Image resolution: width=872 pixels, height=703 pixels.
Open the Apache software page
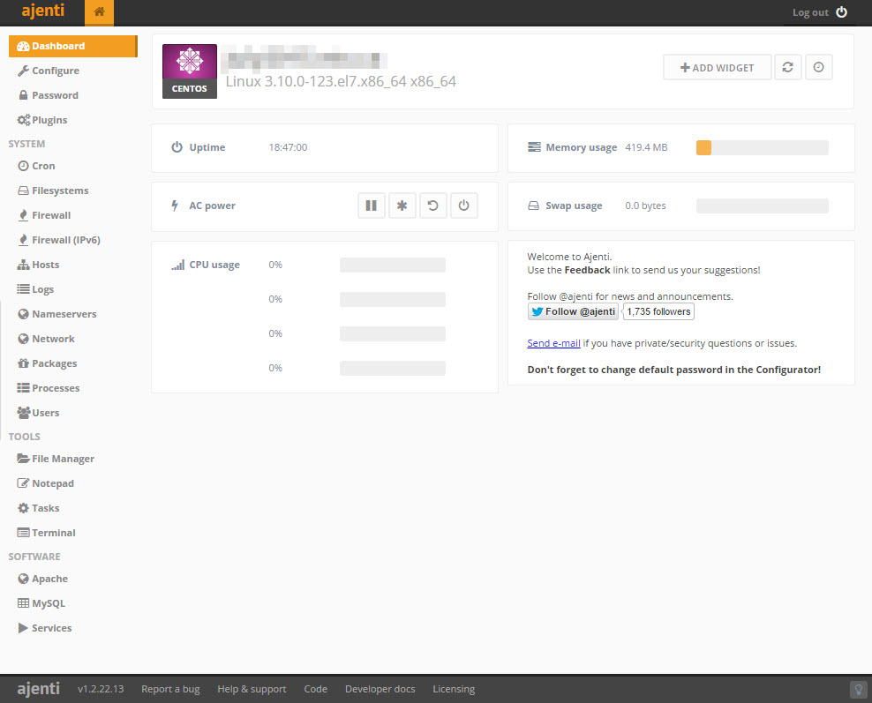[43, 579]
